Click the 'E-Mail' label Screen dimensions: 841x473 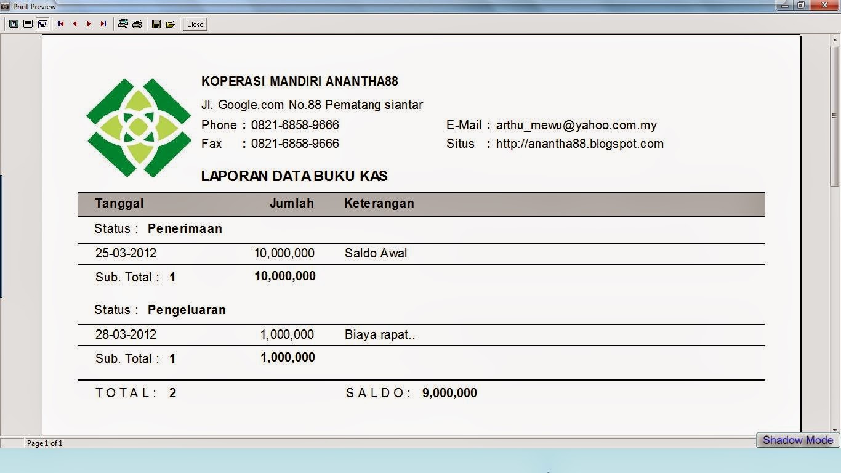point(464,125)
